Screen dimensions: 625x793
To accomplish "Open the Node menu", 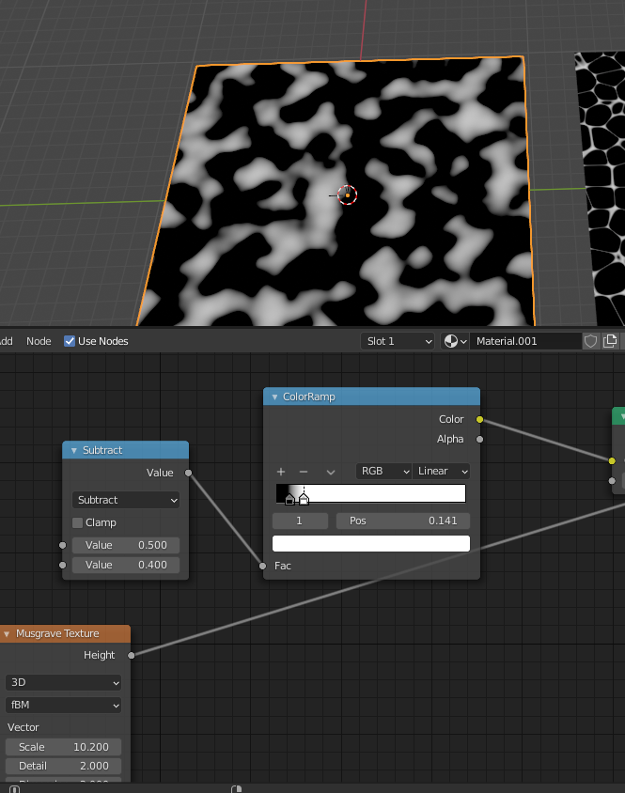I will [x=39, y=341].
